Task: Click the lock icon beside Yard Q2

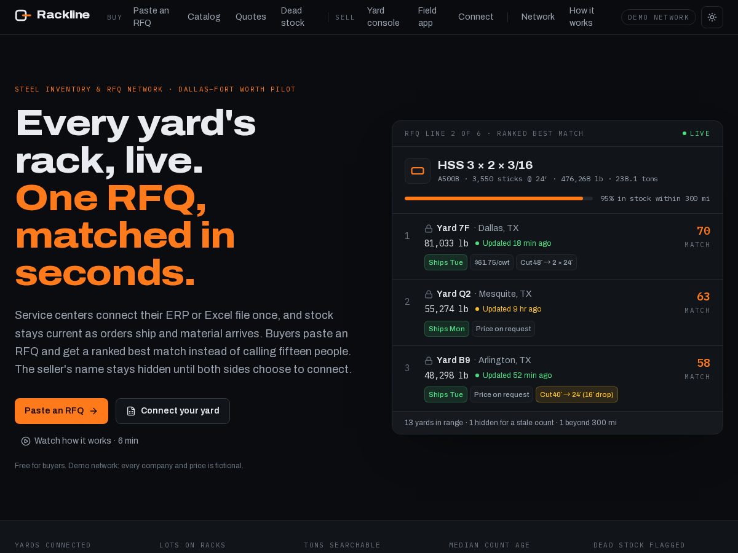Action: pyautogui.click(x=429, y=294)
